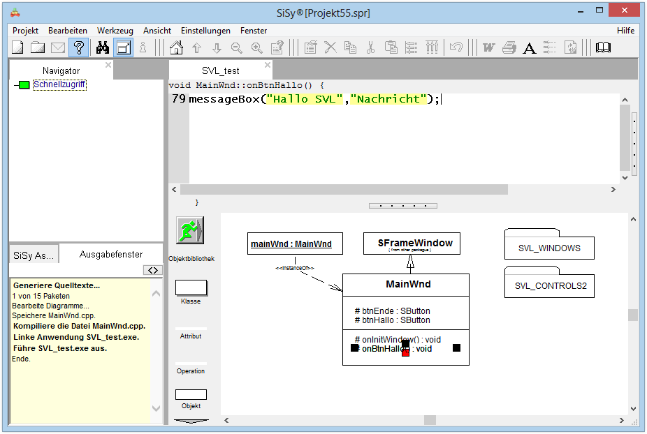Viewport: 647px width, 434px height.
Task: Click the splitter handle between code and diagram
Action: [x=403, y=206]
